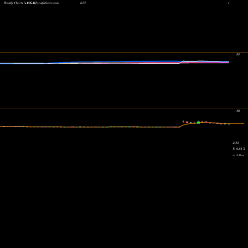The height and width of the screenshot is (248, 248).
Task: Click the large green candlestick on the chart
Action: [x=198, y=123]
